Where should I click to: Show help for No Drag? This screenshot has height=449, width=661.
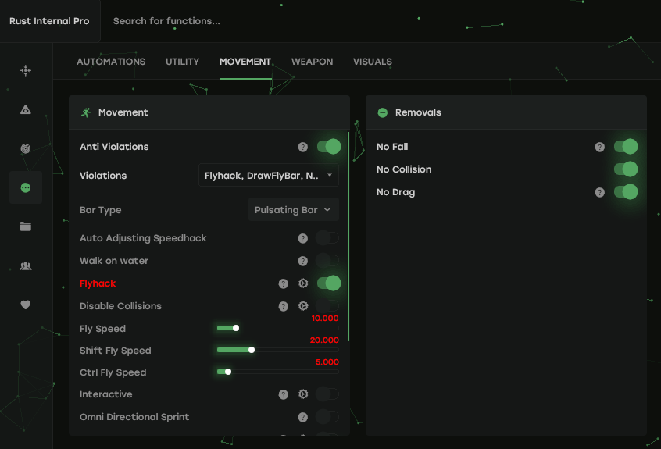click(x=599, y=193)
